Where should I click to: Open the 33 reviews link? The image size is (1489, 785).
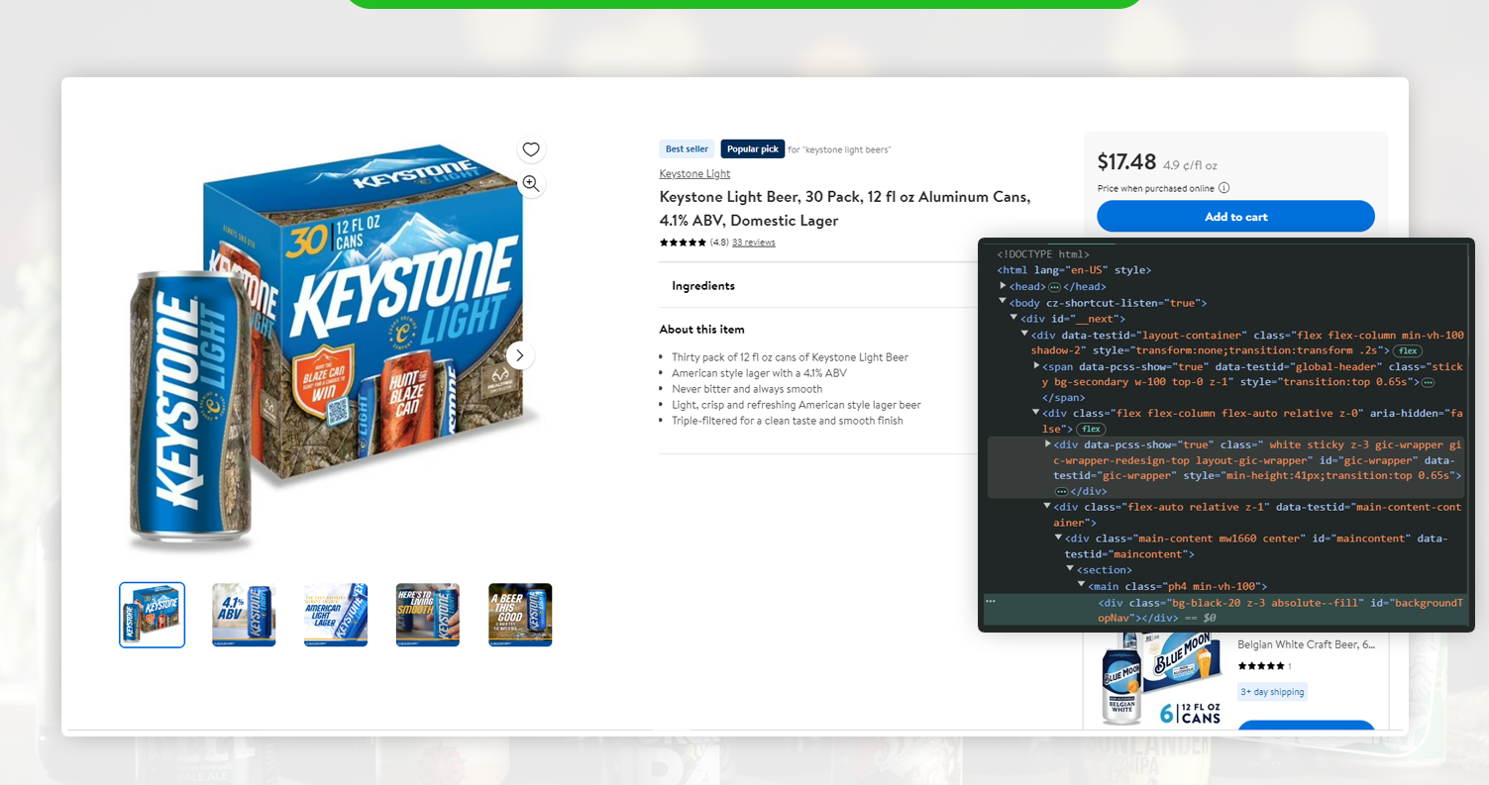pos(753,243)
